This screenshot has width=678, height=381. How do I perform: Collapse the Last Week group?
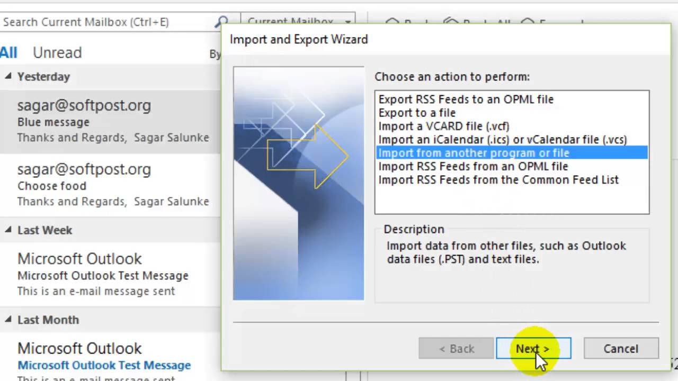click(8, 230)
